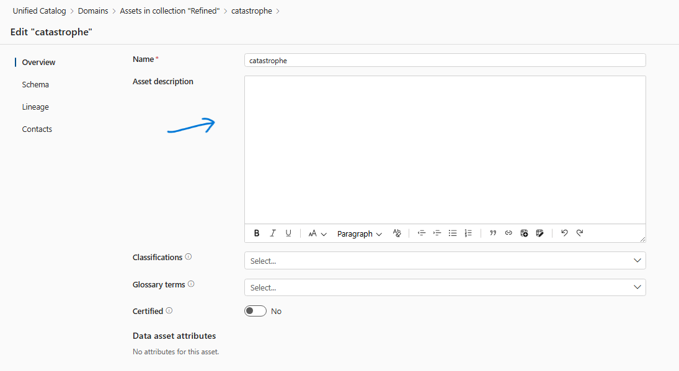Clear text formatting with eraser icon
The height and width of the screenshot is (371, 679).
[397, 233]
